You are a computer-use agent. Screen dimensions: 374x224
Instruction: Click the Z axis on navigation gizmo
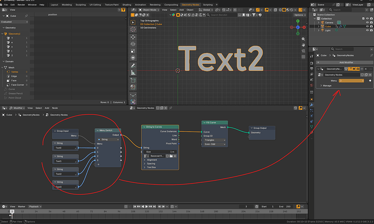point(298,27)
